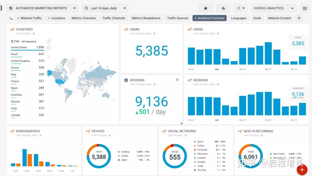
Task: Open Last 14 days, daily dropdown
Action: [105, 8]
